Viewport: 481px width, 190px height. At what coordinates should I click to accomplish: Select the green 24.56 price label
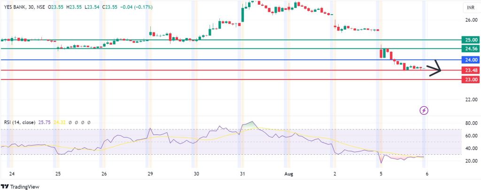coord(471,48)
